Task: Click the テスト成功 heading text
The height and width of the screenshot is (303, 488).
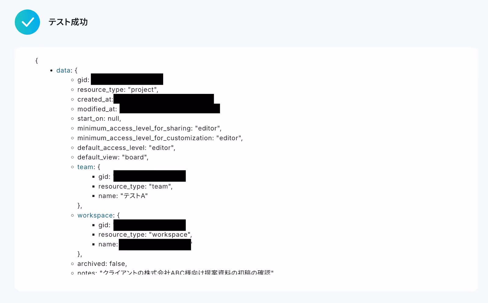Action: (68, 22)
